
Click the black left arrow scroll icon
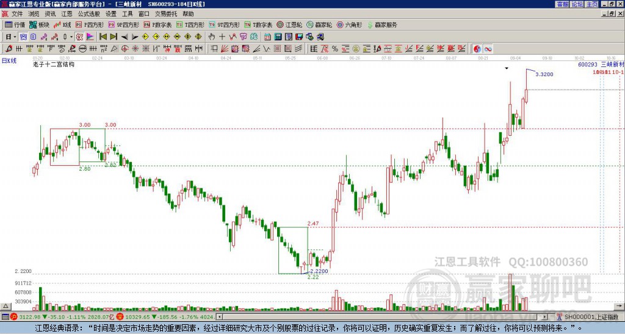[125, 37]
